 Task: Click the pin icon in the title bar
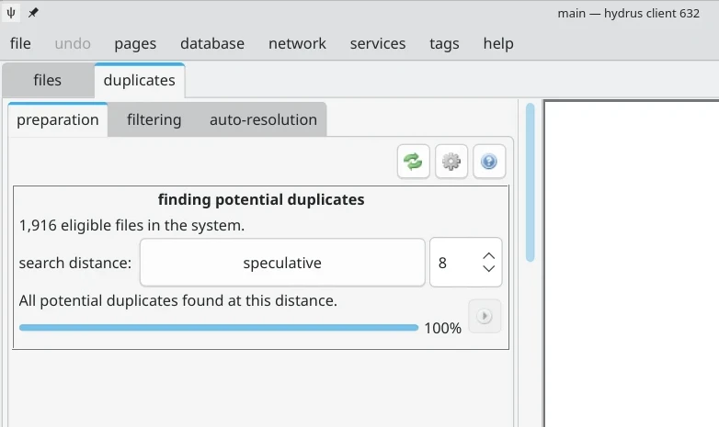[33, 13]
